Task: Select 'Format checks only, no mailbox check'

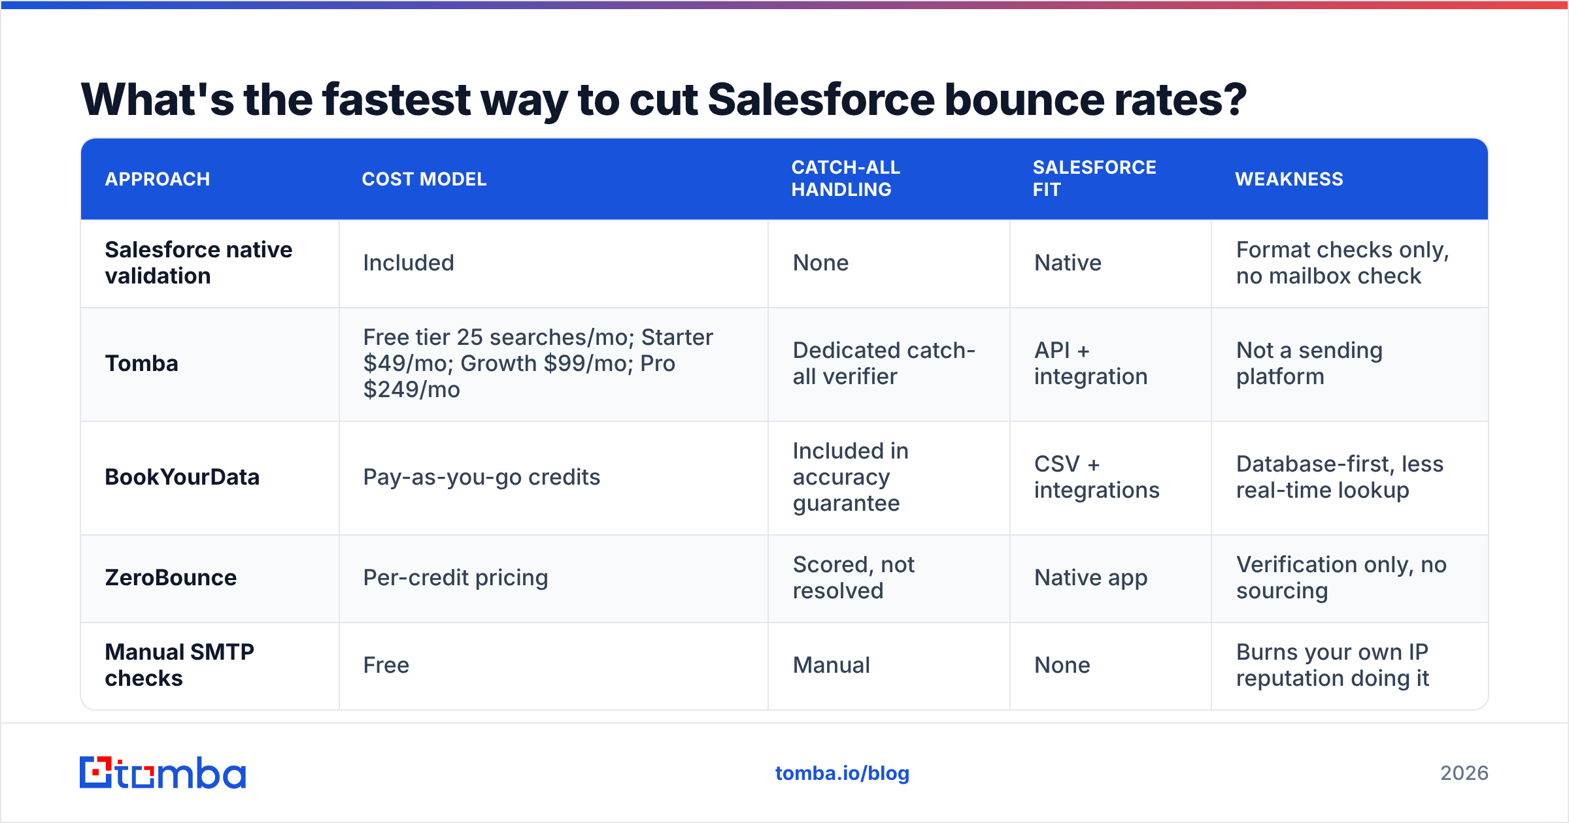Action: point(1343,263)
